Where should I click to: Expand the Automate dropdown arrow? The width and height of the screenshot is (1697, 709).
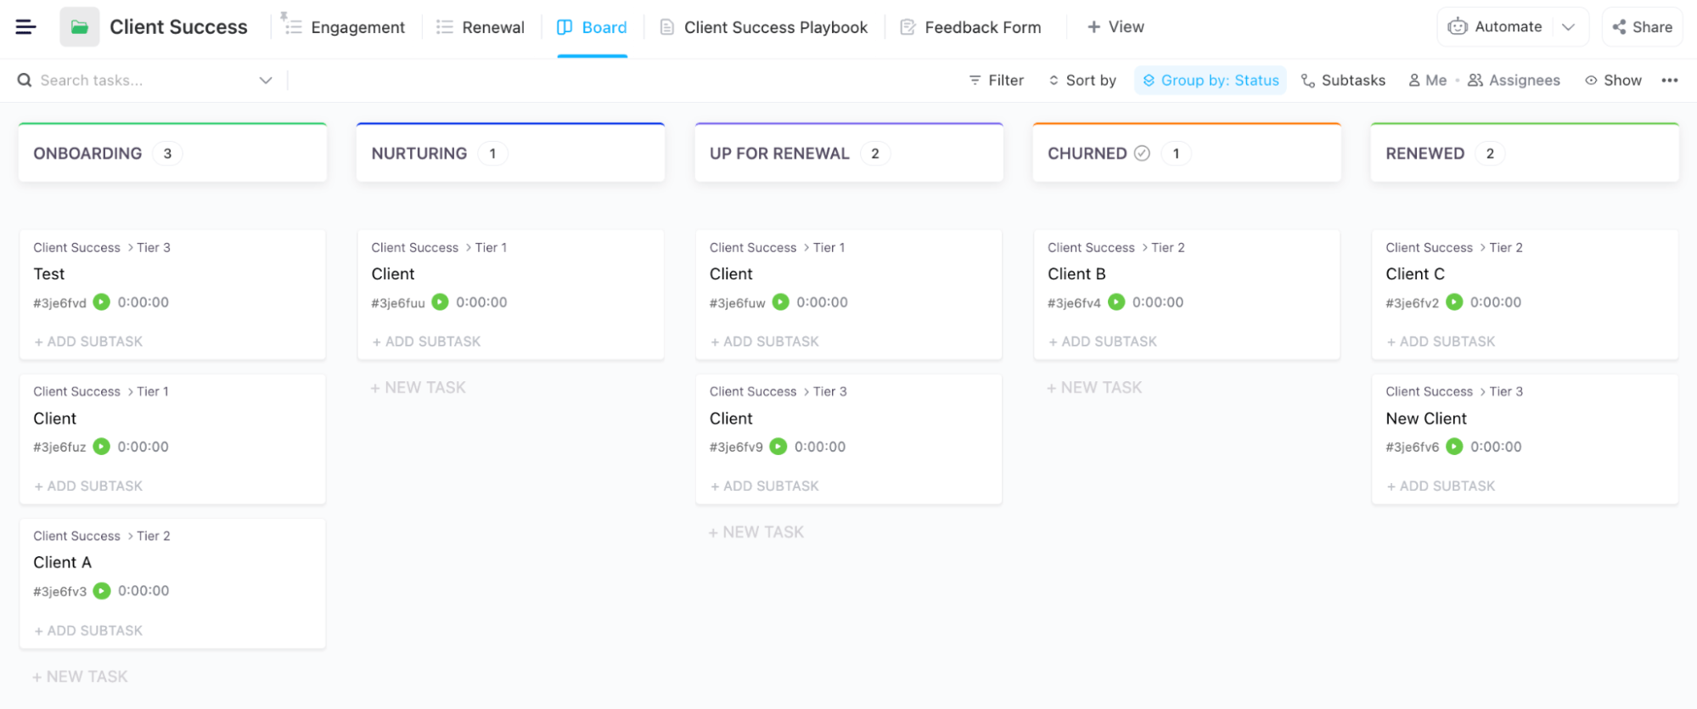point(1568,27)
